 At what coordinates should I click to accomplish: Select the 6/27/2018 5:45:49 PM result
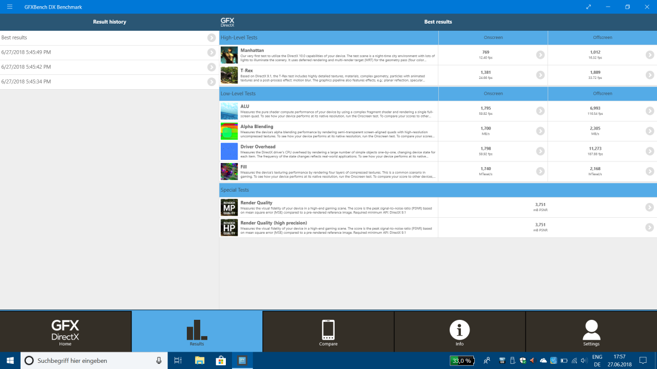(109, 52)
